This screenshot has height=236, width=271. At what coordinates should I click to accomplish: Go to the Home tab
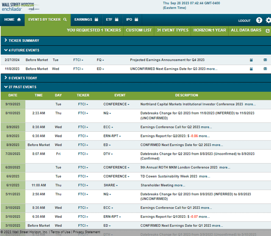[12, 19]
